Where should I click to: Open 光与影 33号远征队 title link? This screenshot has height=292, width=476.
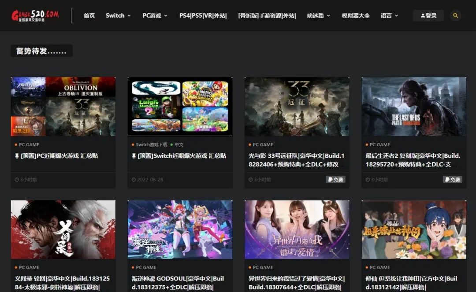tap(296, 160)
